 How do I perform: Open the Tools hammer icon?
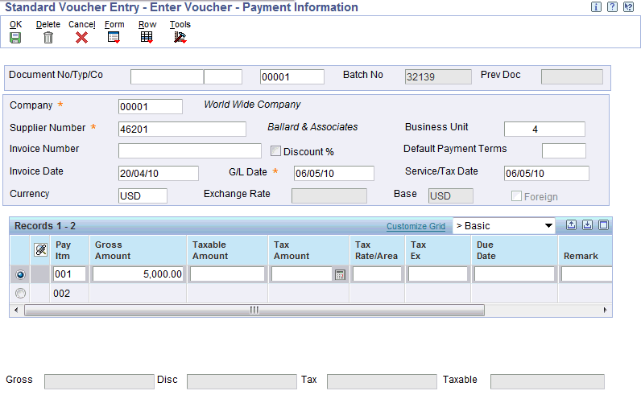point(180,37)
